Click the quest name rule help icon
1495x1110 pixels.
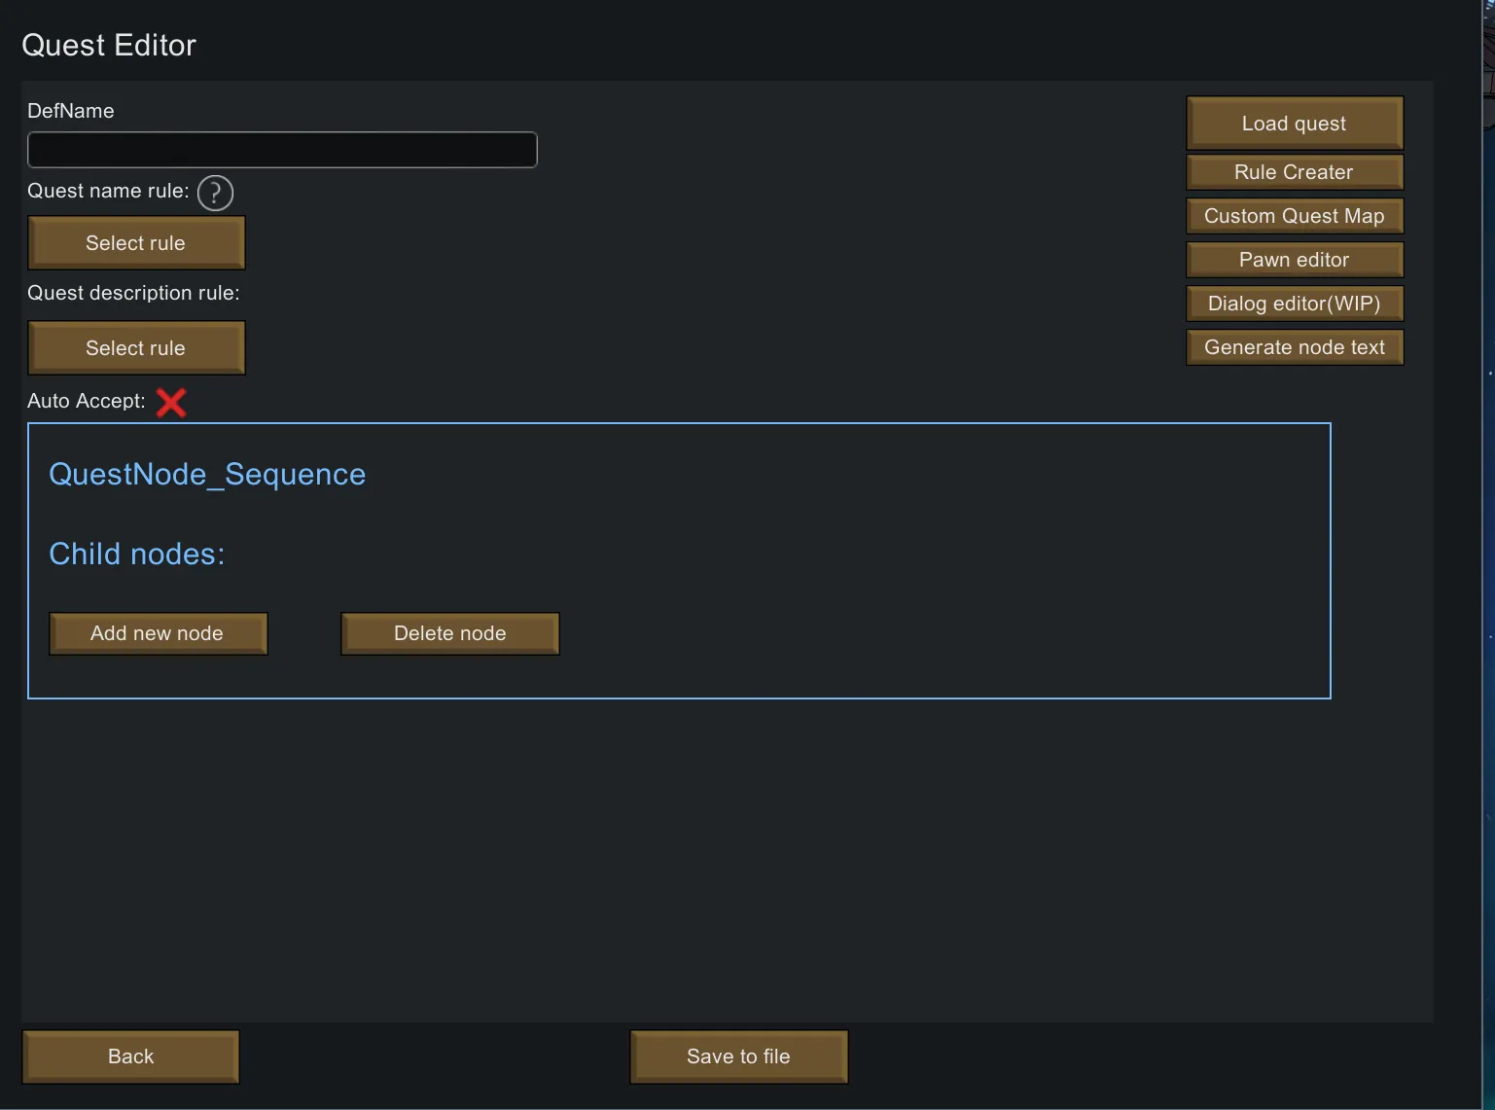point(215,193)
